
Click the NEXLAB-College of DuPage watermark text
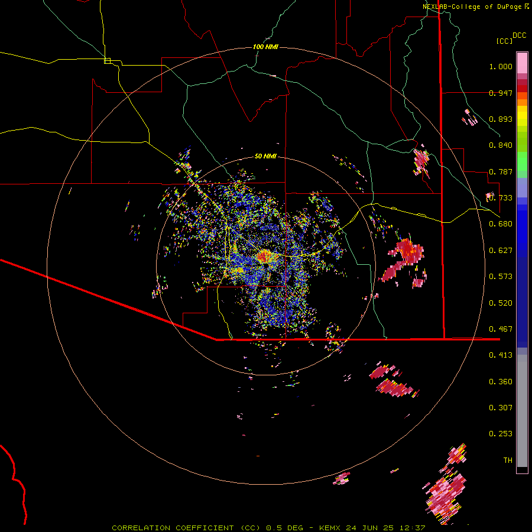click(x=472, y=7)
